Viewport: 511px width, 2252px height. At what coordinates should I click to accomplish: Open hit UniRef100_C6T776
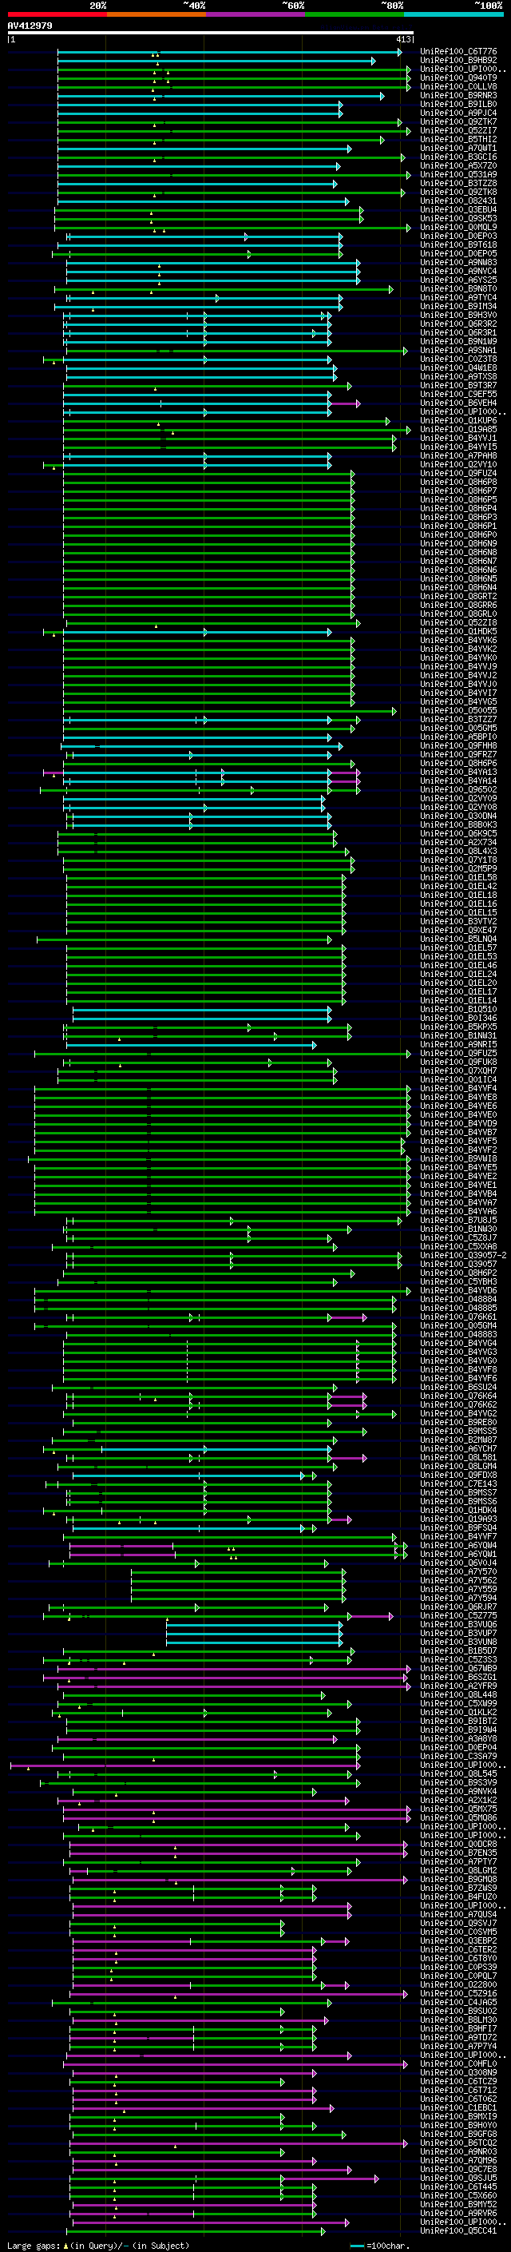pyautogui.click(x=458, y=52)
